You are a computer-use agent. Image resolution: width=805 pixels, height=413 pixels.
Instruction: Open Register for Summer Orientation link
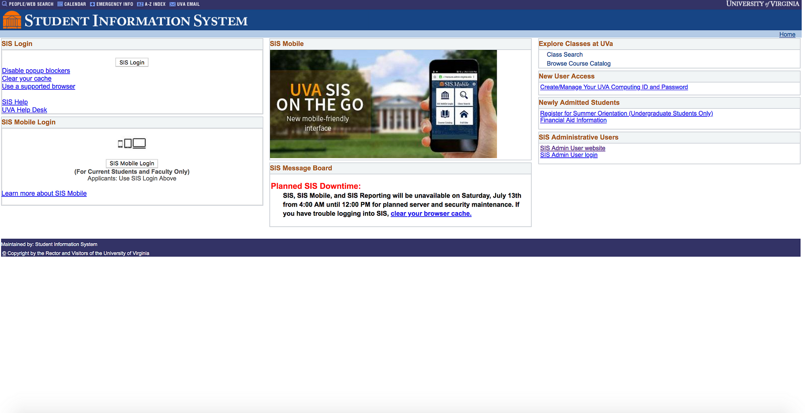(626, 114)
